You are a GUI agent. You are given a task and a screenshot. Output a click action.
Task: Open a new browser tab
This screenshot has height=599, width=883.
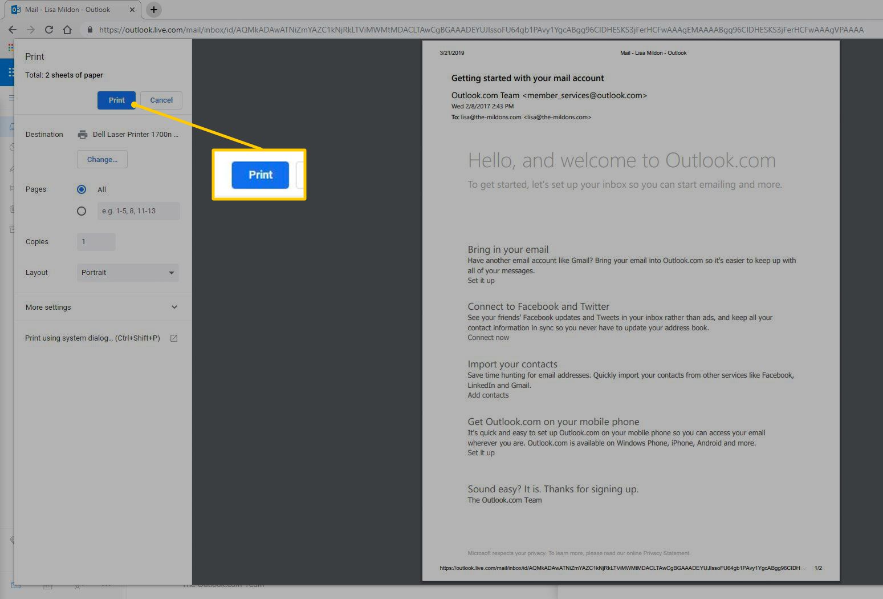pyautogui.click(x=153, y=10)
